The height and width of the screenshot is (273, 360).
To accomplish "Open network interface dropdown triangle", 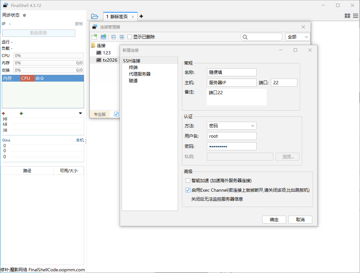I will tap(80, 113).
